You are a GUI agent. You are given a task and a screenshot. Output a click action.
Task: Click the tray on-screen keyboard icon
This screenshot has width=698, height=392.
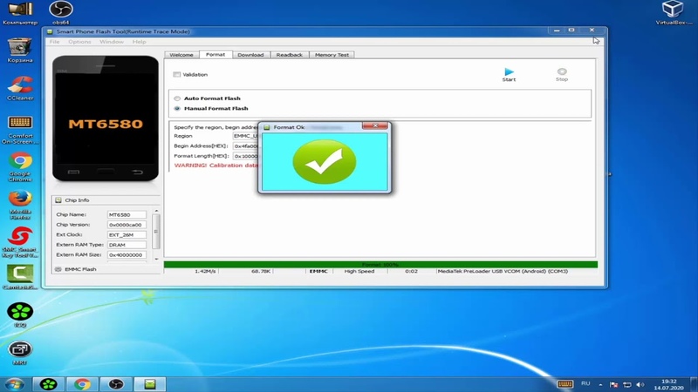pyautogui.click(x=565, y=384)
